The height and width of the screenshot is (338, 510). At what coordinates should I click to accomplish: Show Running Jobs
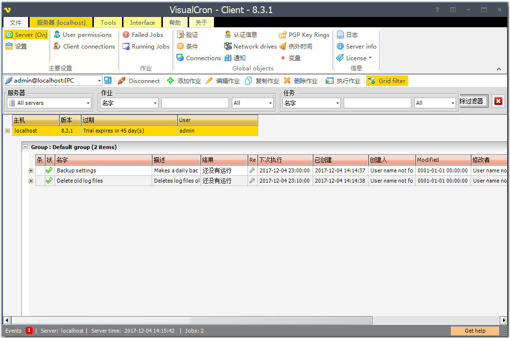click(x=146, y=47)
